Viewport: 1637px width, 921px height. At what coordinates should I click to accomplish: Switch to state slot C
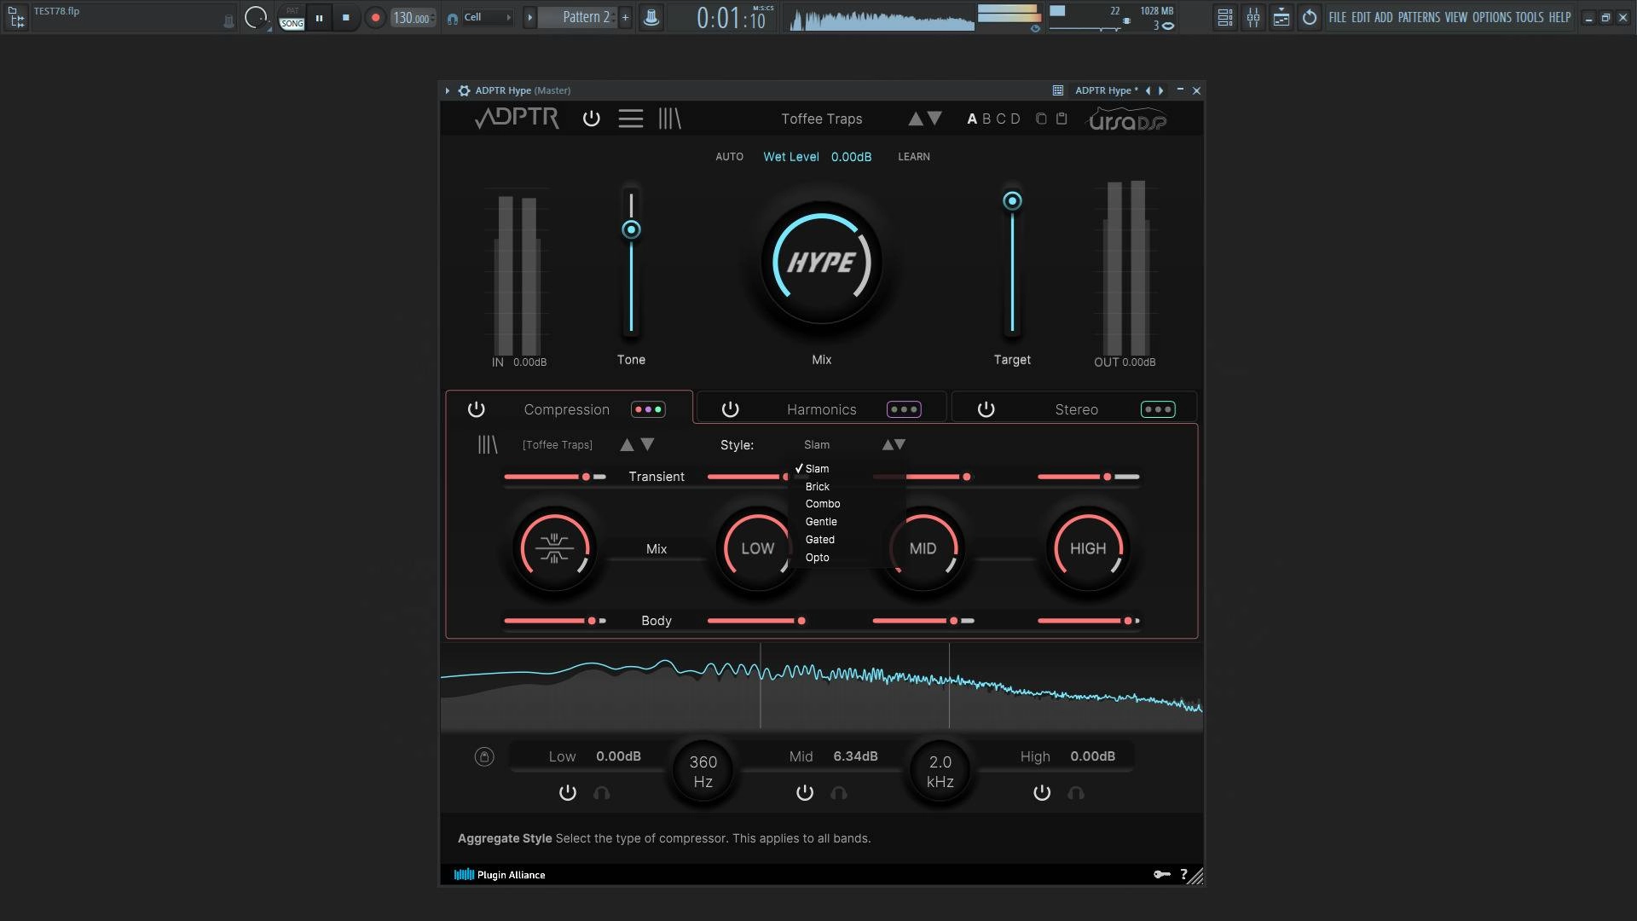pos(1001,119)
